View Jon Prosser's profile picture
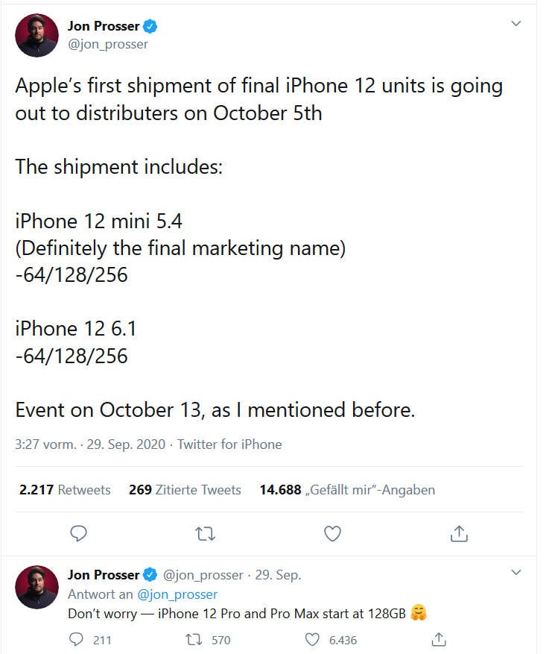Screen dimensions: 546x654 [36, 35]
